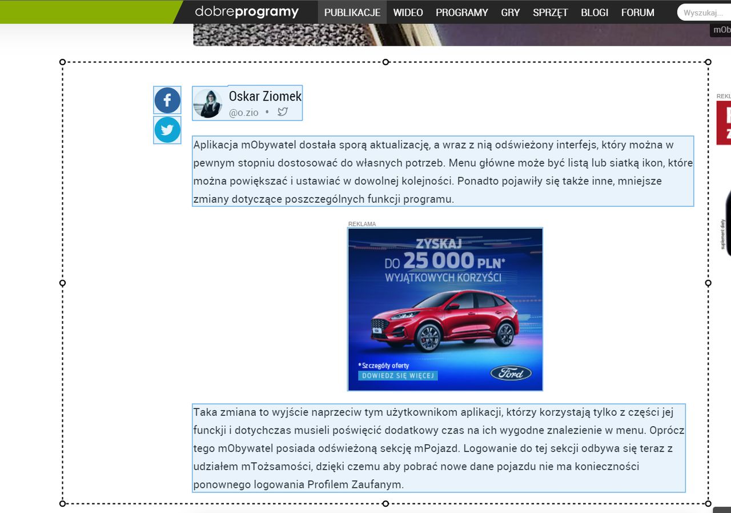Open the BLOGI menu item
731x513 pixels.
(x=595, y=12)
